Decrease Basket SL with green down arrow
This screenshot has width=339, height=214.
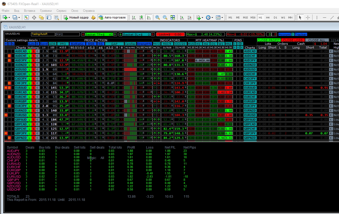click(x=121, y=34)
